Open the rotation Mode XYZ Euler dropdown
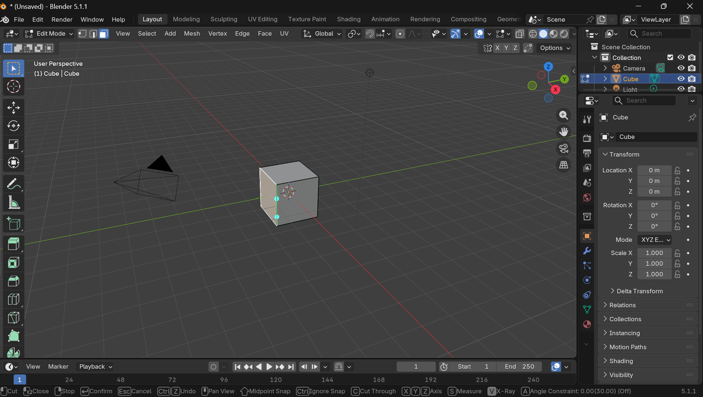 (655, 240)
